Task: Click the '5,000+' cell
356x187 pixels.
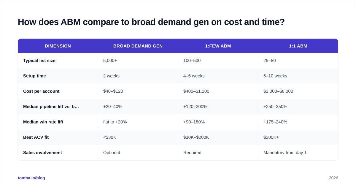Action: pos(110,61)
